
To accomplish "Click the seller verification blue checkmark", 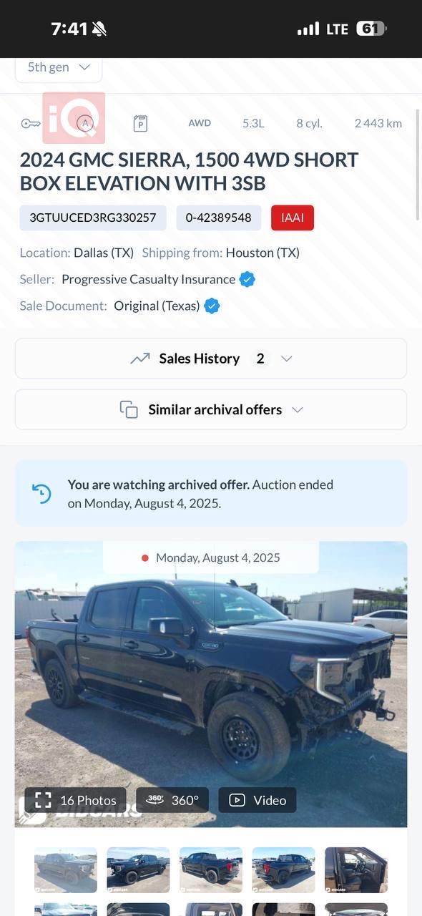I will click(246, 279).
